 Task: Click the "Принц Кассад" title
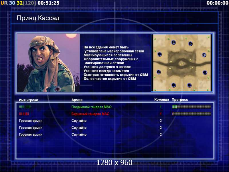coord(38,18)
